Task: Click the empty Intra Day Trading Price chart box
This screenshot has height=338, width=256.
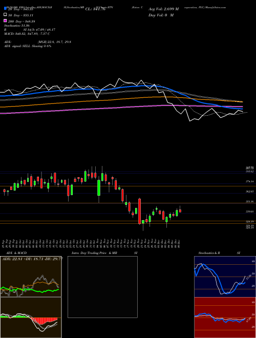Action: (102, 287)
